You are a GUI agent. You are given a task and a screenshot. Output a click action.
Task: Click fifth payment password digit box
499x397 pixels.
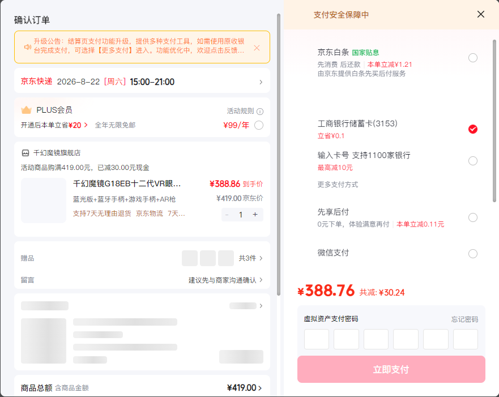tap(436, 339)
